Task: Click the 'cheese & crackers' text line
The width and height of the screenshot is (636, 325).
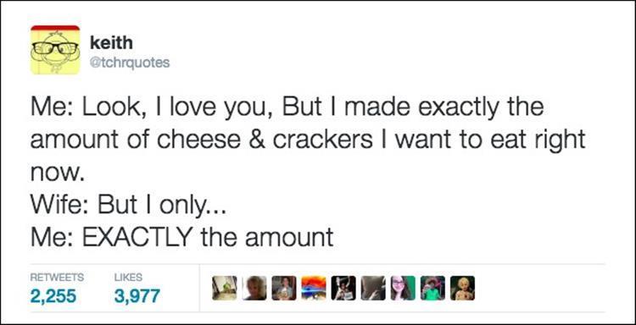Action: [x=308, y=140]
